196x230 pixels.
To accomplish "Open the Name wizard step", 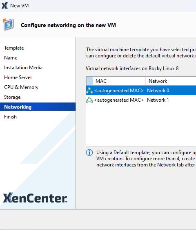I will click(x=11, y=58).
